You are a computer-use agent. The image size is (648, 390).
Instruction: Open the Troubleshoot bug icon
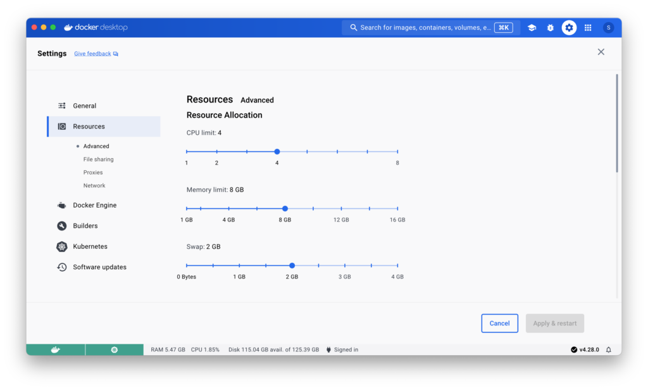coord(550,28)
